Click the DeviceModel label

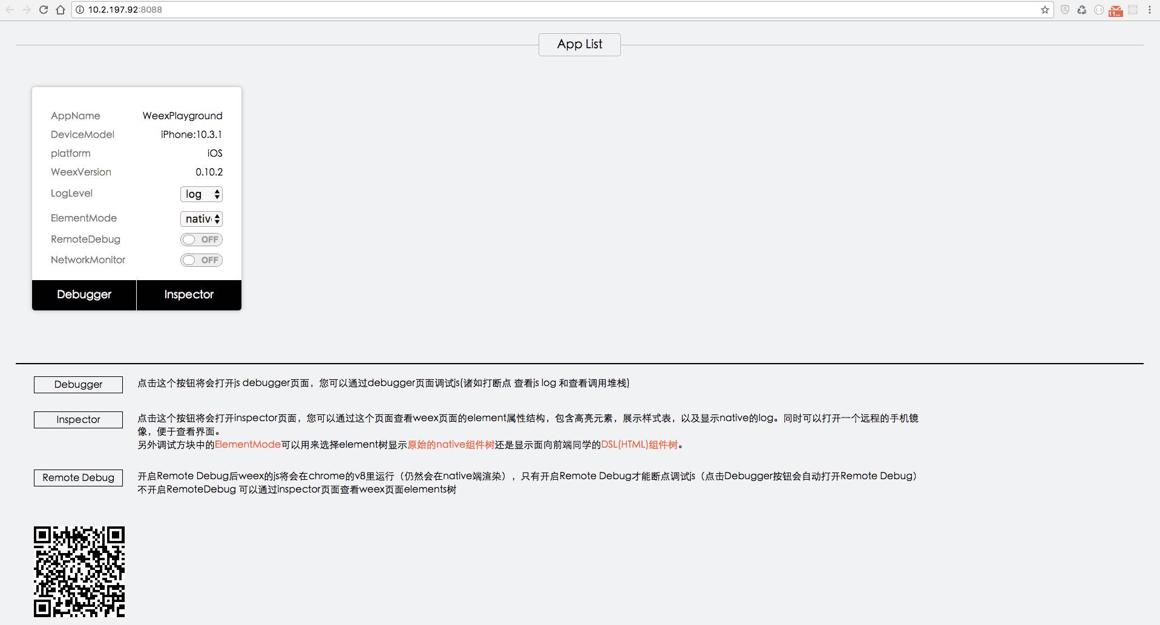(x=82, y=134)
